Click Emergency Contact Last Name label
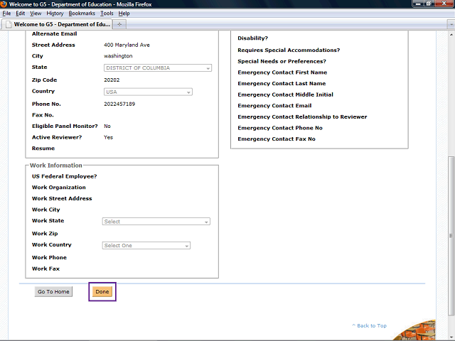The image size is (455, 341). 282,84
